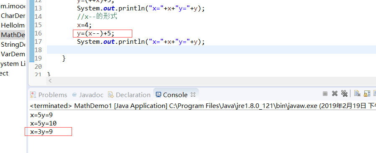Toggle the Scroll Lock padlock icon
This screenshot has height=153, width=376.
click(367, 93)
